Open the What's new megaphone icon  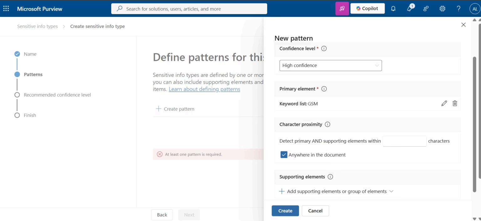click(x=410, y=8)
